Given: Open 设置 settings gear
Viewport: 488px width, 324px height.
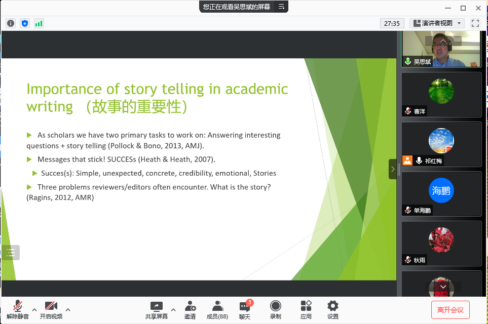Looking at the screenshot, I should (x=333, y=310).
